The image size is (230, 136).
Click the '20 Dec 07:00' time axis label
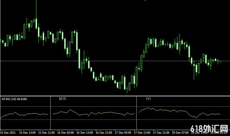180,133
